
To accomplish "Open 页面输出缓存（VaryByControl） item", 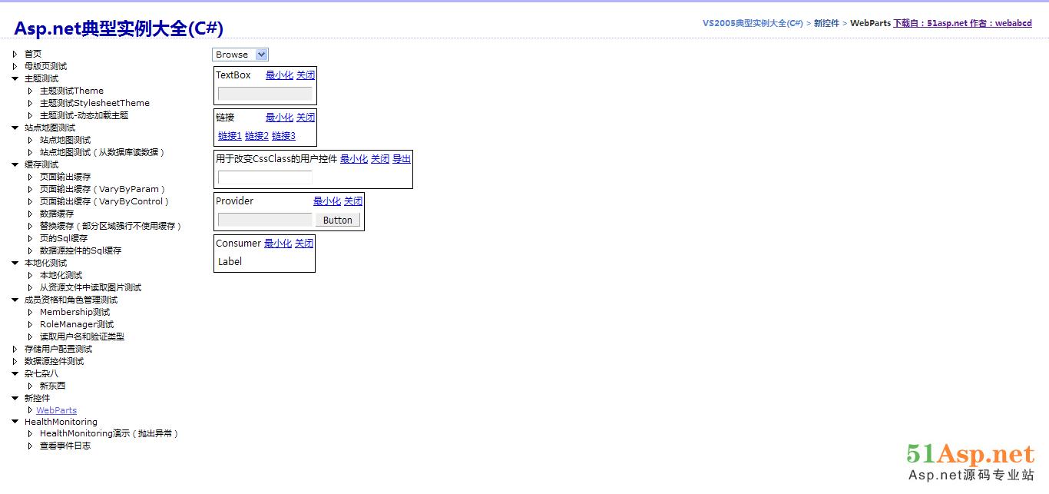I will [x=104, y=201].
